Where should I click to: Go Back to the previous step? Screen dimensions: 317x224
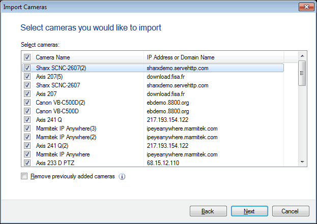point(208,211)
